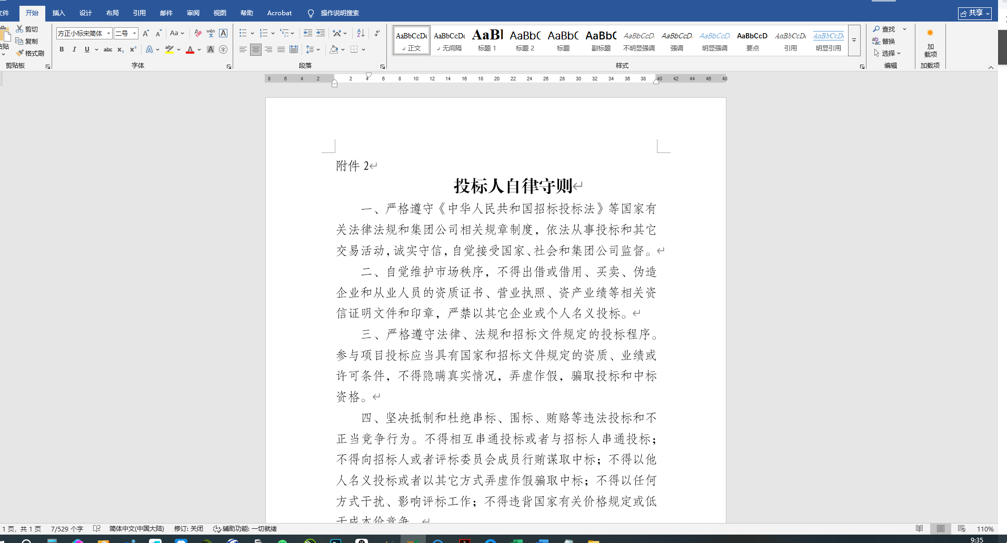Image resolution: width=1007 pixels, height=543 pixels.
Task: Expand the numbering list dropdown arrow
Action: [x=273, y=33]
